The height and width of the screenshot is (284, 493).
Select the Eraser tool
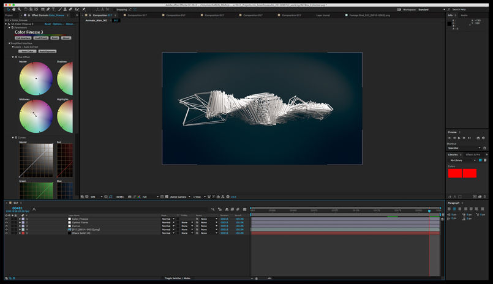[70, 9]
